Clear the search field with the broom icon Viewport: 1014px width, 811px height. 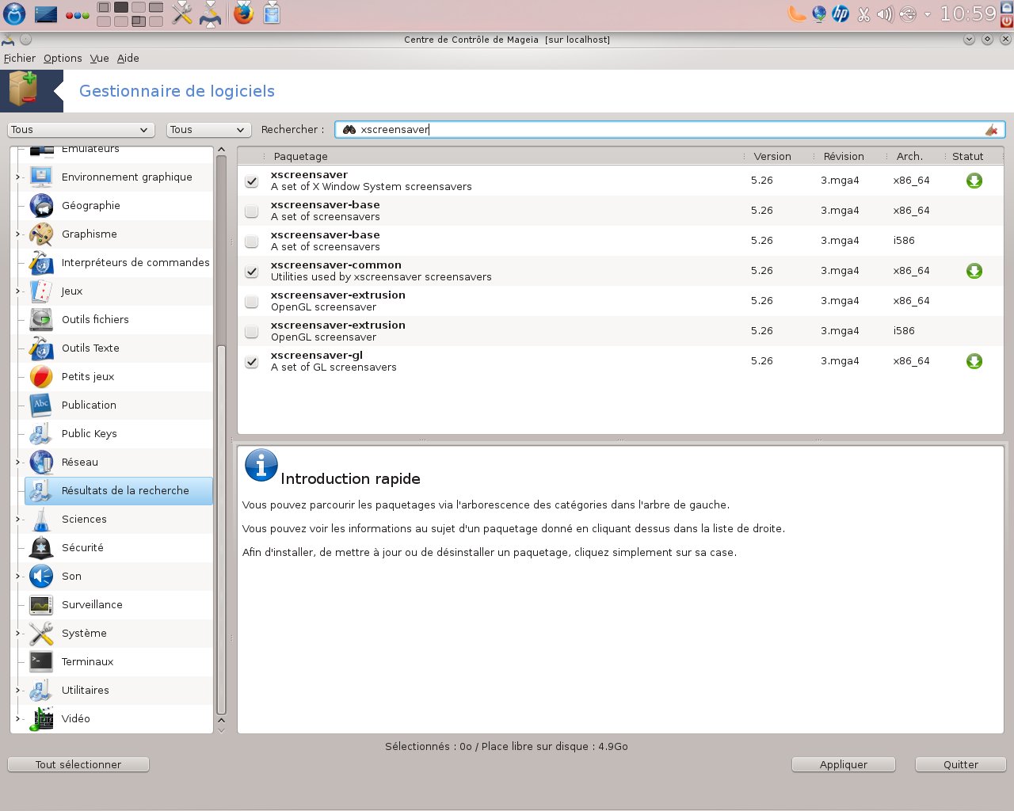[x=991, y=130]
